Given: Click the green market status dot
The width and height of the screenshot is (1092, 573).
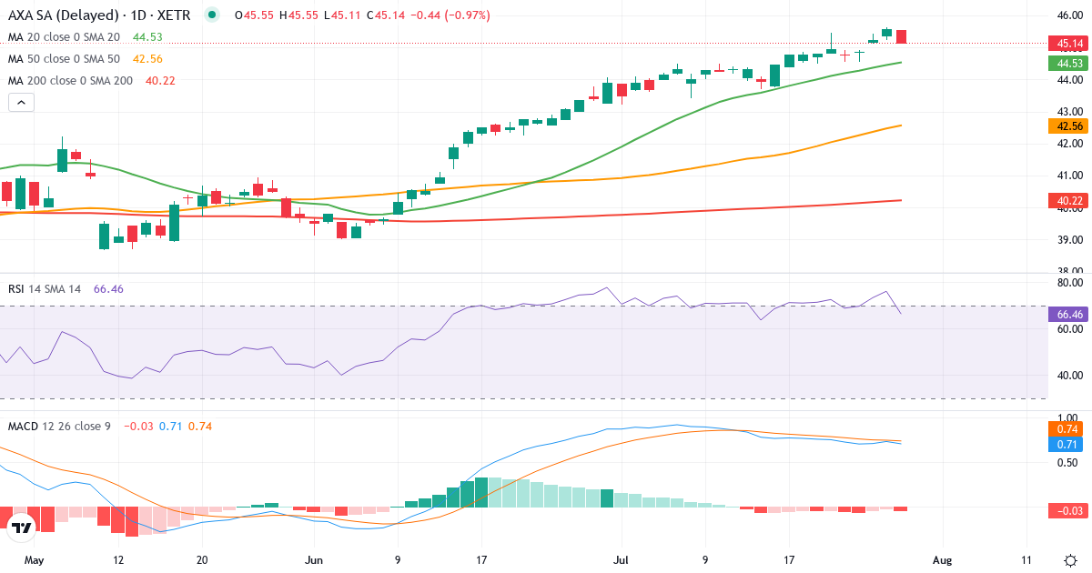Looking at the screenshot, I should pyautogui.click(x=212, y=15).
